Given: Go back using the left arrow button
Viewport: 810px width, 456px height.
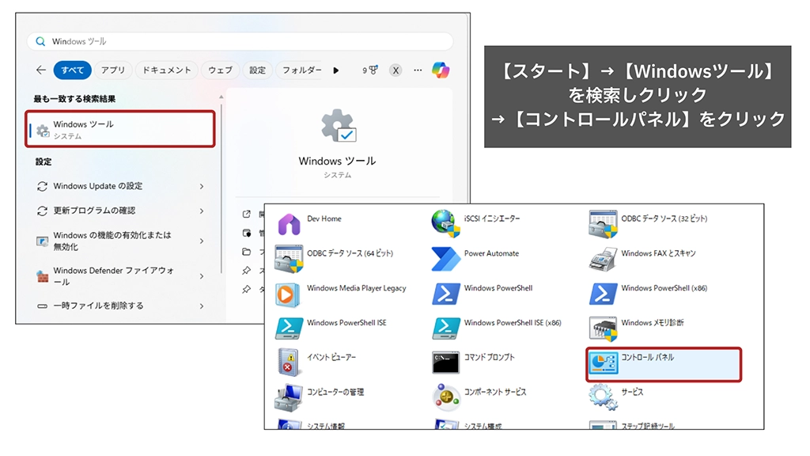Looking at the screenshot, I should 41,70.
